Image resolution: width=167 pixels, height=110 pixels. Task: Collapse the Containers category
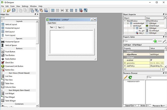2,104
